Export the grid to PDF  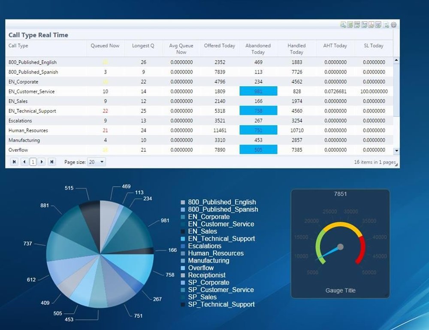[371, 25]
